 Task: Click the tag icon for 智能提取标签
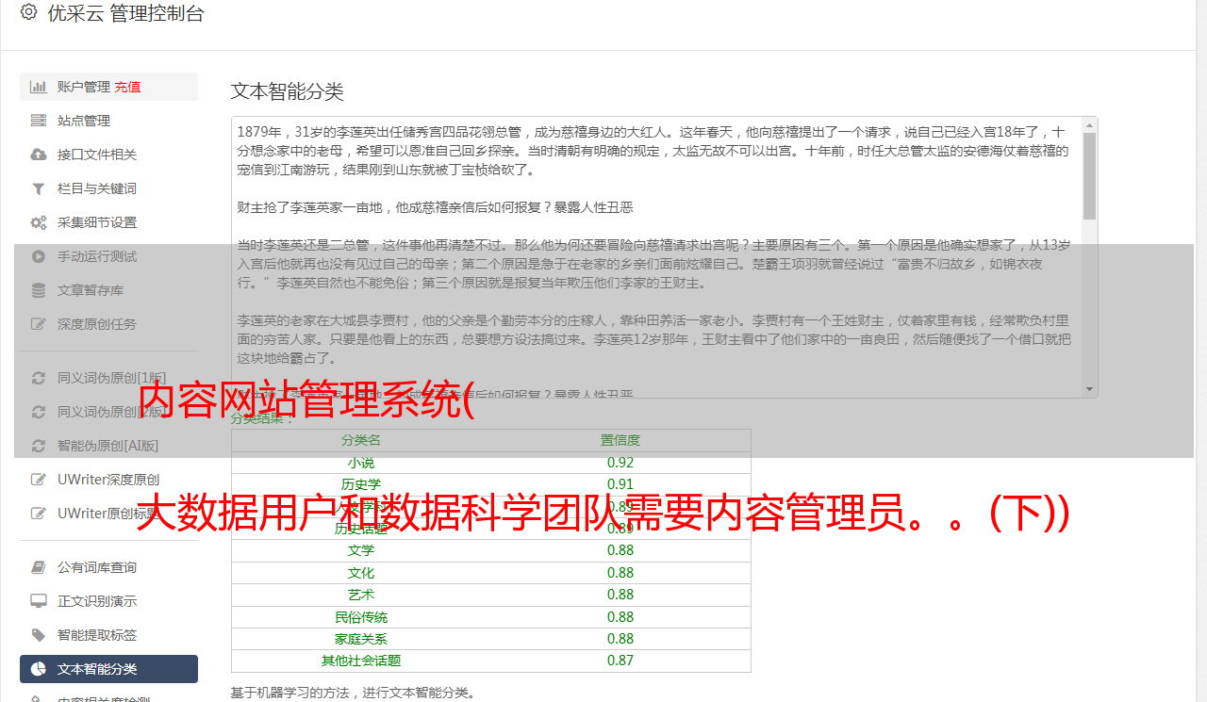coord(39,635)
